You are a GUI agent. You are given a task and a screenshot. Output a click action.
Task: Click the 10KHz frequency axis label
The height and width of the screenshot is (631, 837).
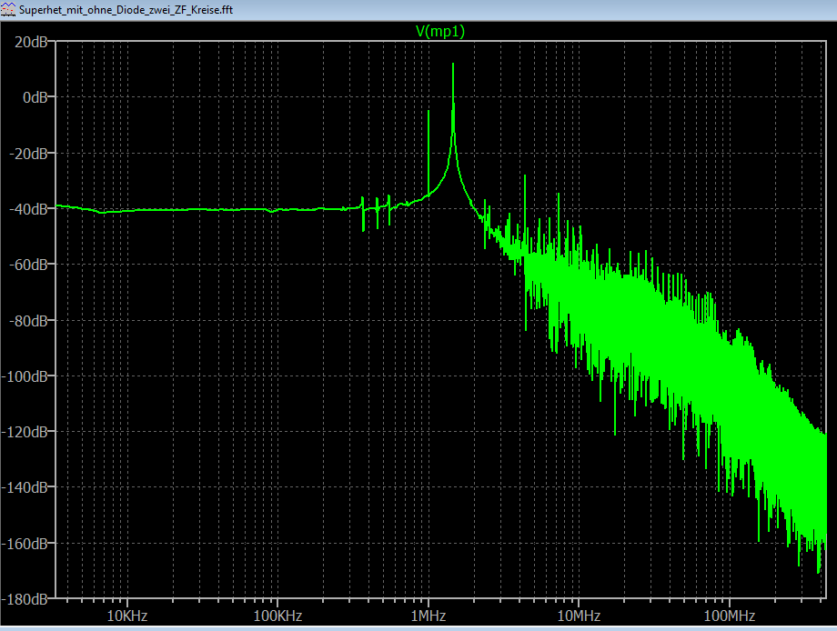126,616
